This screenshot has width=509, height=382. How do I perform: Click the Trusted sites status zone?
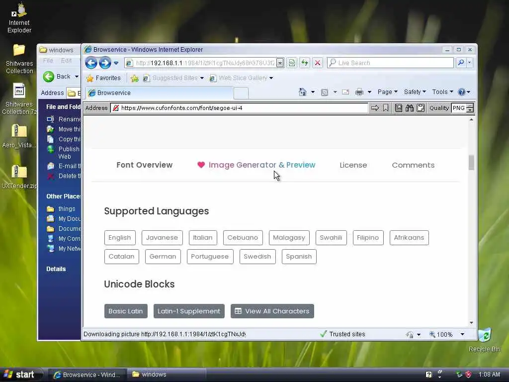tap(342, 334)
